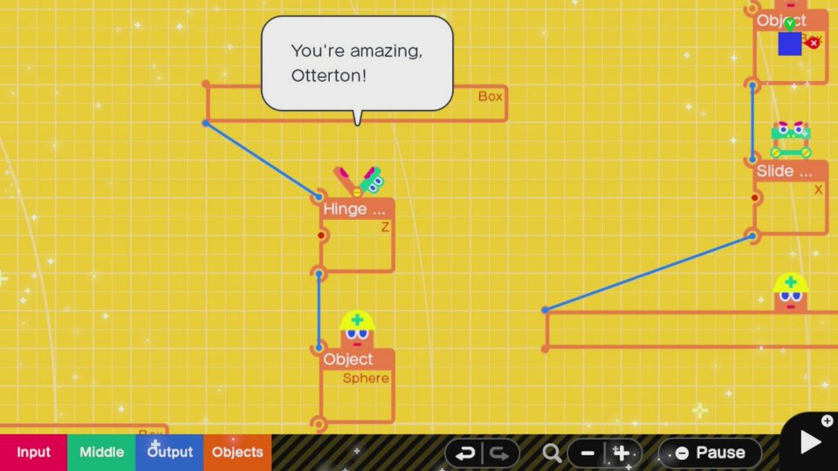
Task: Redo the last undone action
Action: (499, 454)
